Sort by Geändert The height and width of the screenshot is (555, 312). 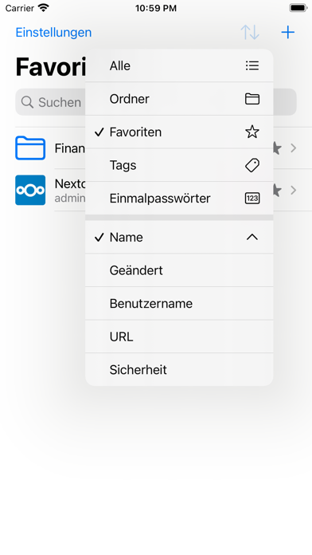[x=179, y=270]
